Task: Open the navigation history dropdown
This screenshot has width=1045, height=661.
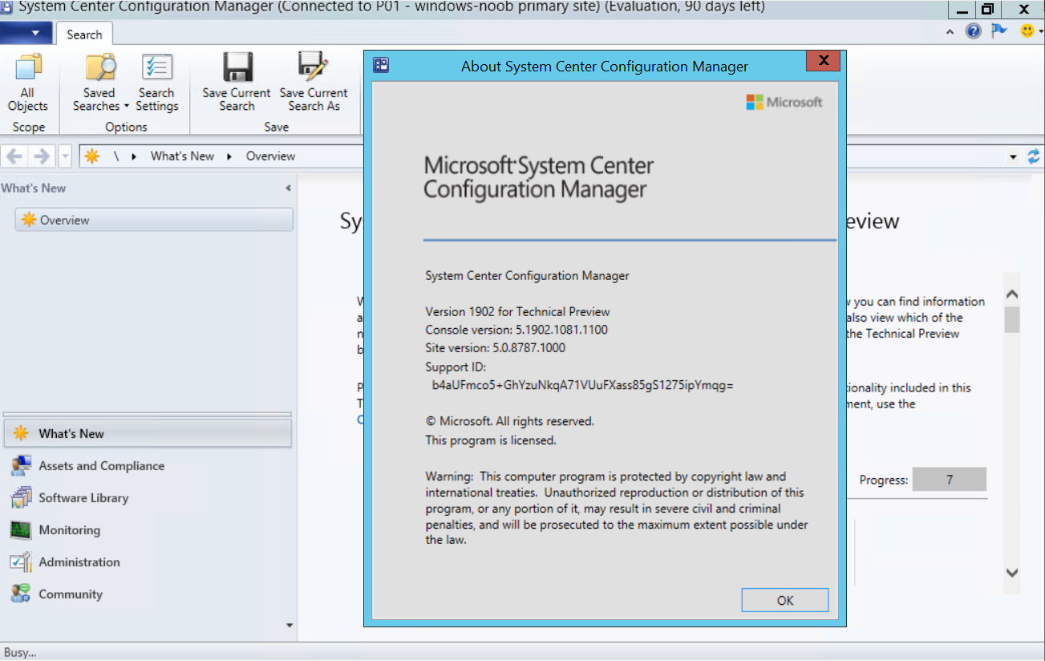Action: (65, 156)
